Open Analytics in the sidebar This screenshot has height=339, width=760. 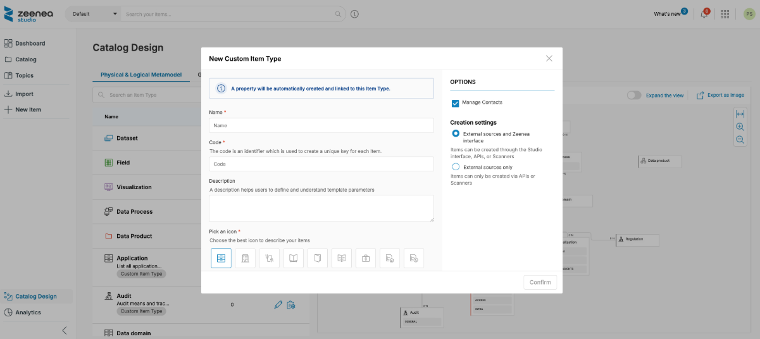coord(28,312)
